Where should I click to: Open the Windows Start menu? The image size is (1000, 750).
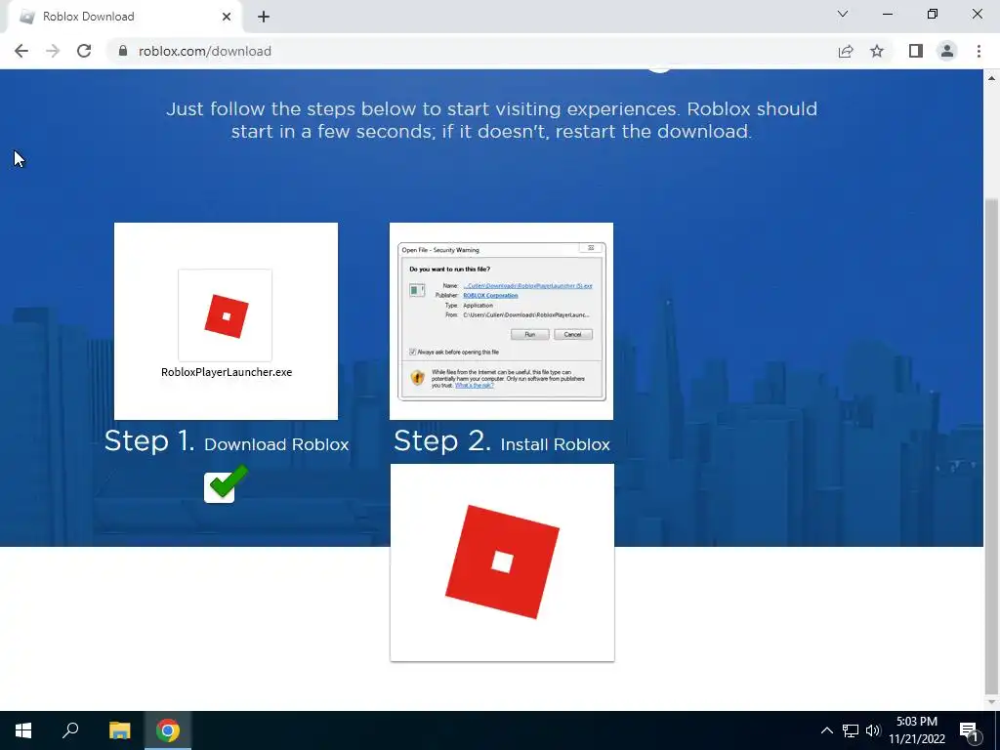pyautogui.click(x=23, y=730)
